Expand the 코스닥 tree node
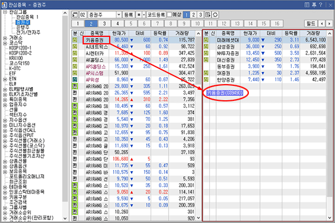The image size is (335, 223). [5, 43]
